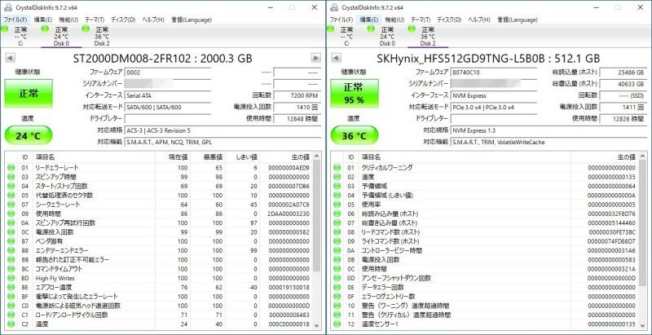Select Disk 0 tab in right window
652x335 pixels.
(387, 36)
